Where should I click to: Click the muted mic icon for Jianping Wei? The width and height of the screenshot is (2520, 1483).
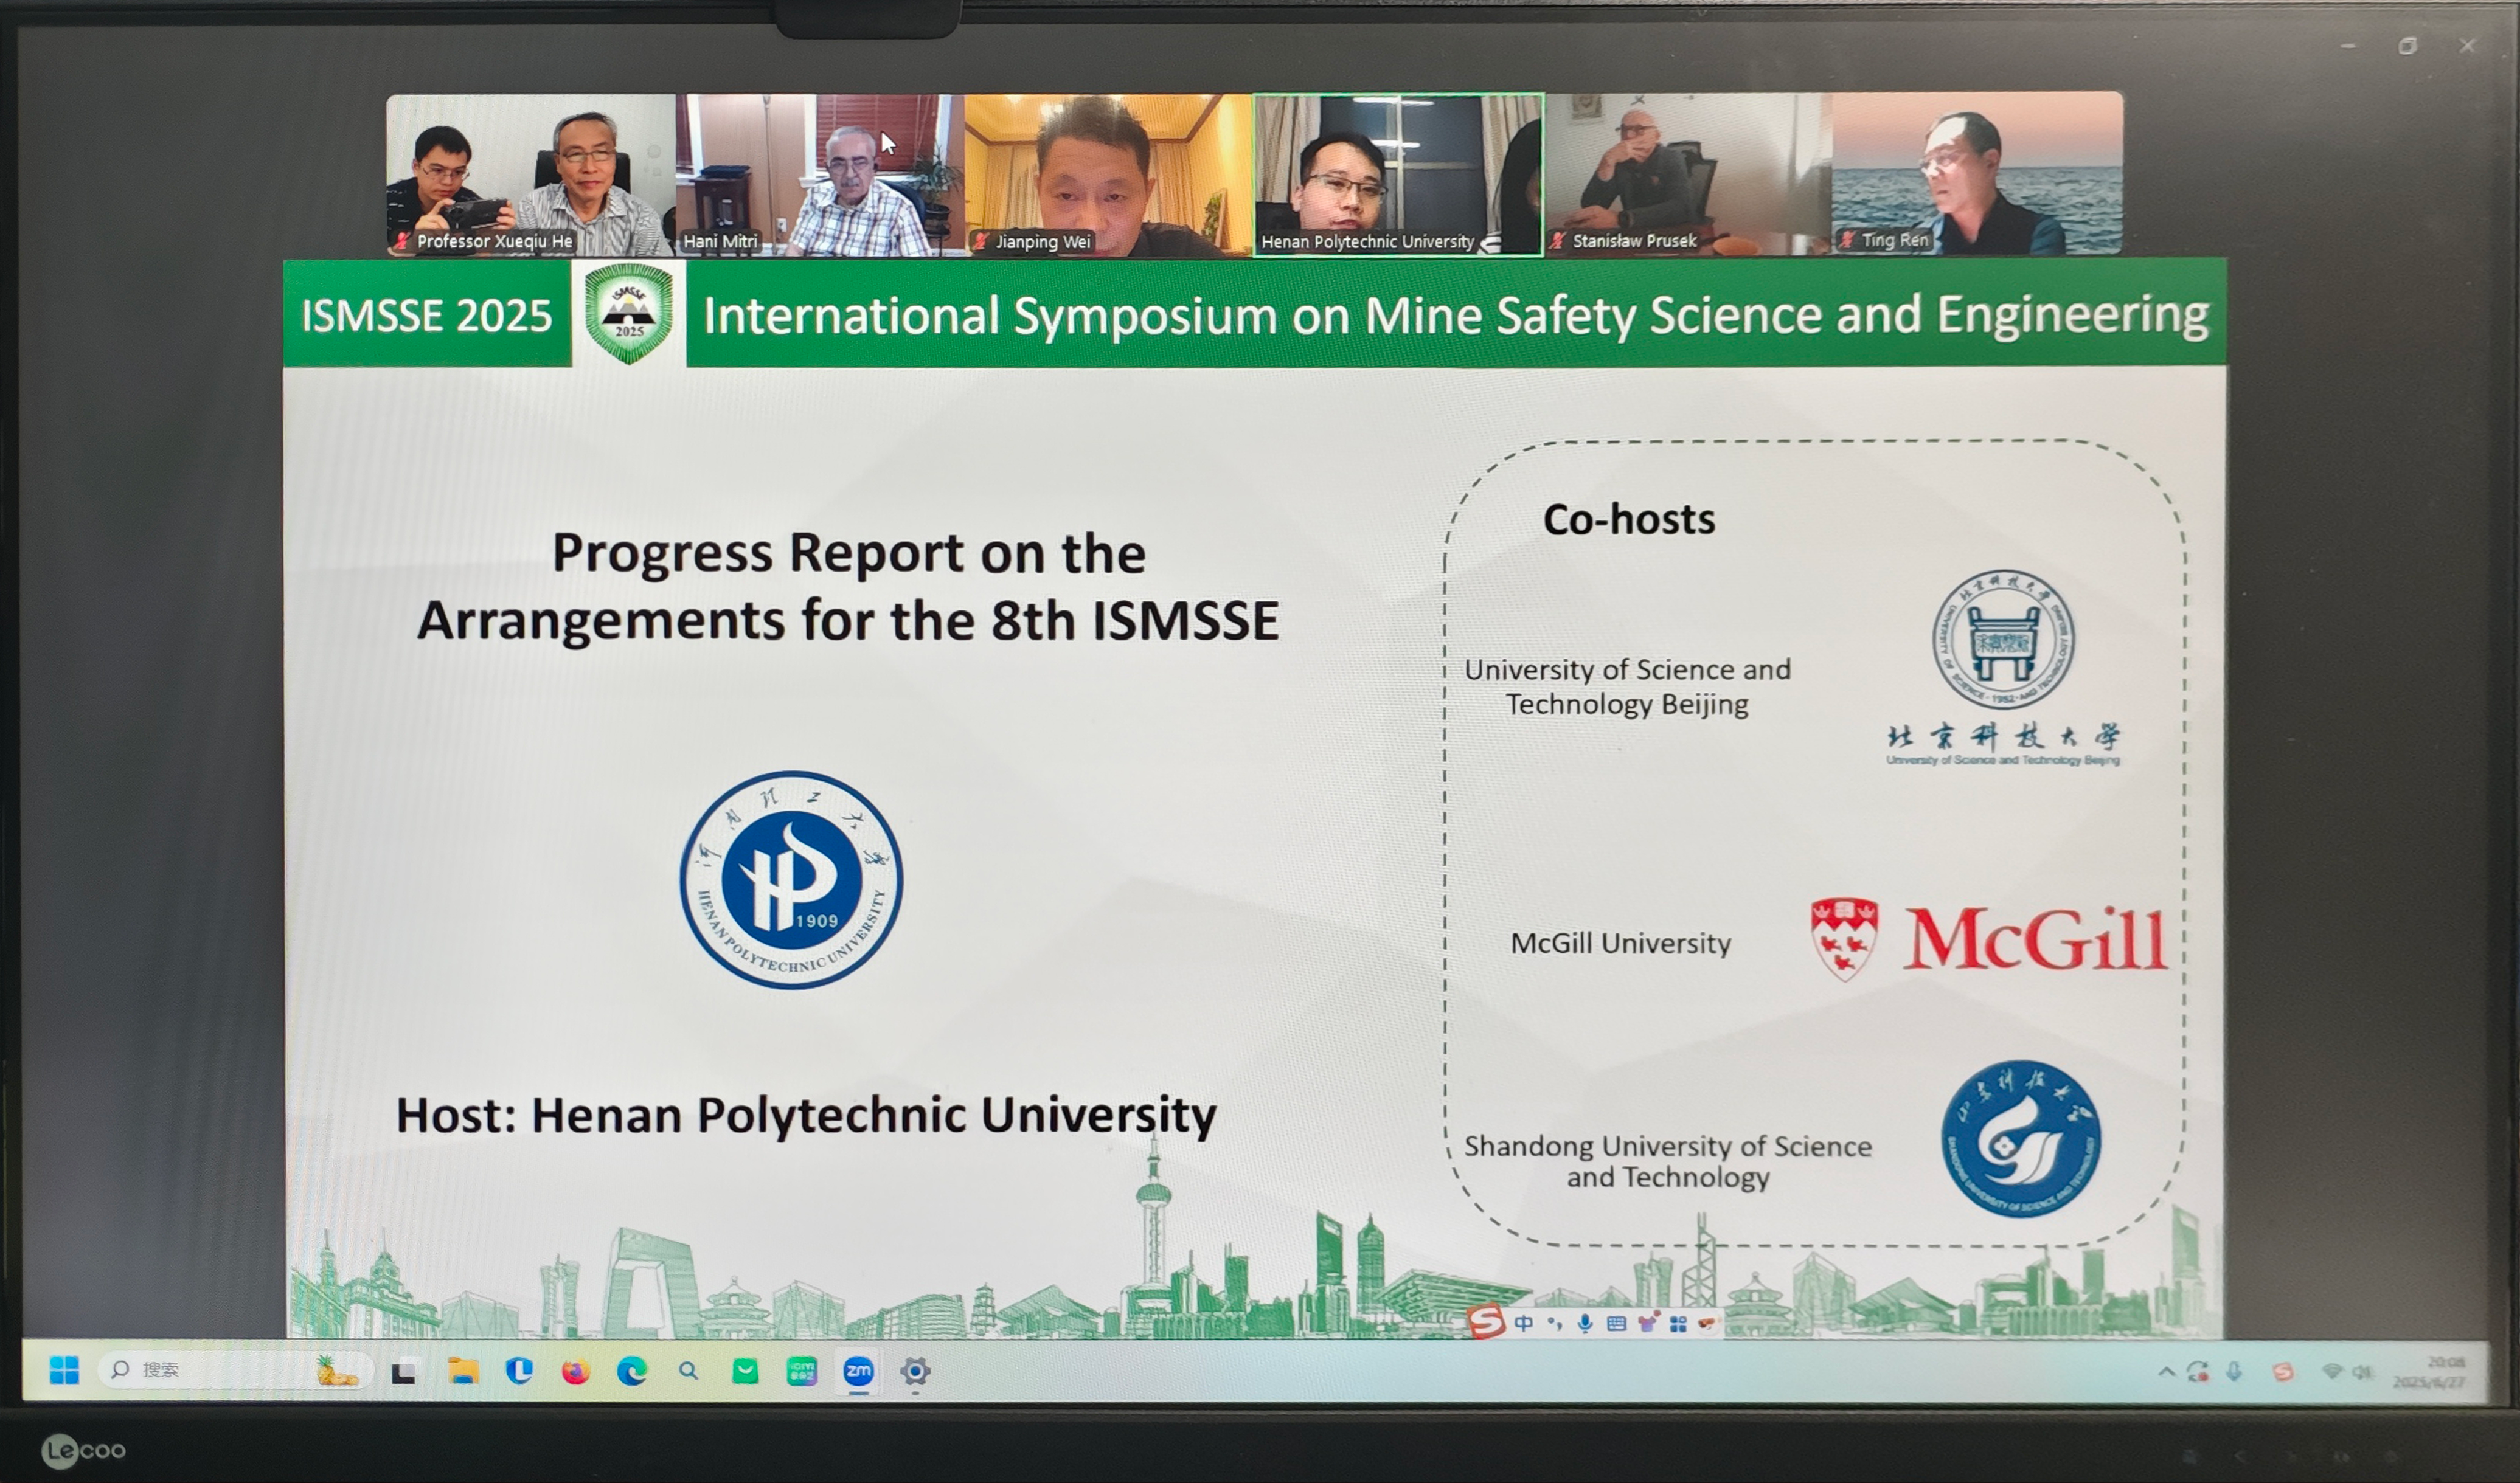pyautogui.click(x=981, y=241)
